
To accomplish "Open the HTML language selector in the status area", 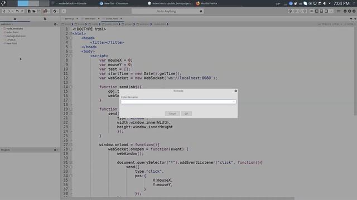I will pyautogui.click(x=350, y=24).
